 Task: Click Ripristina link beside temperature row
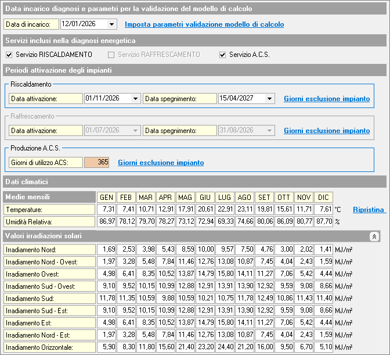coord(369,209)
